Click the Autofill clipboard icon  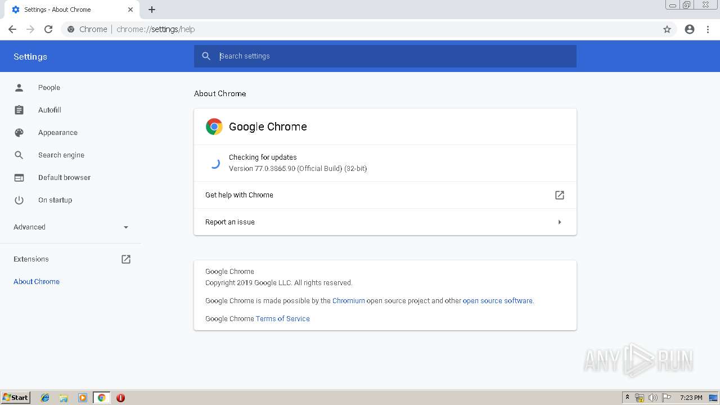coord(19,110)
